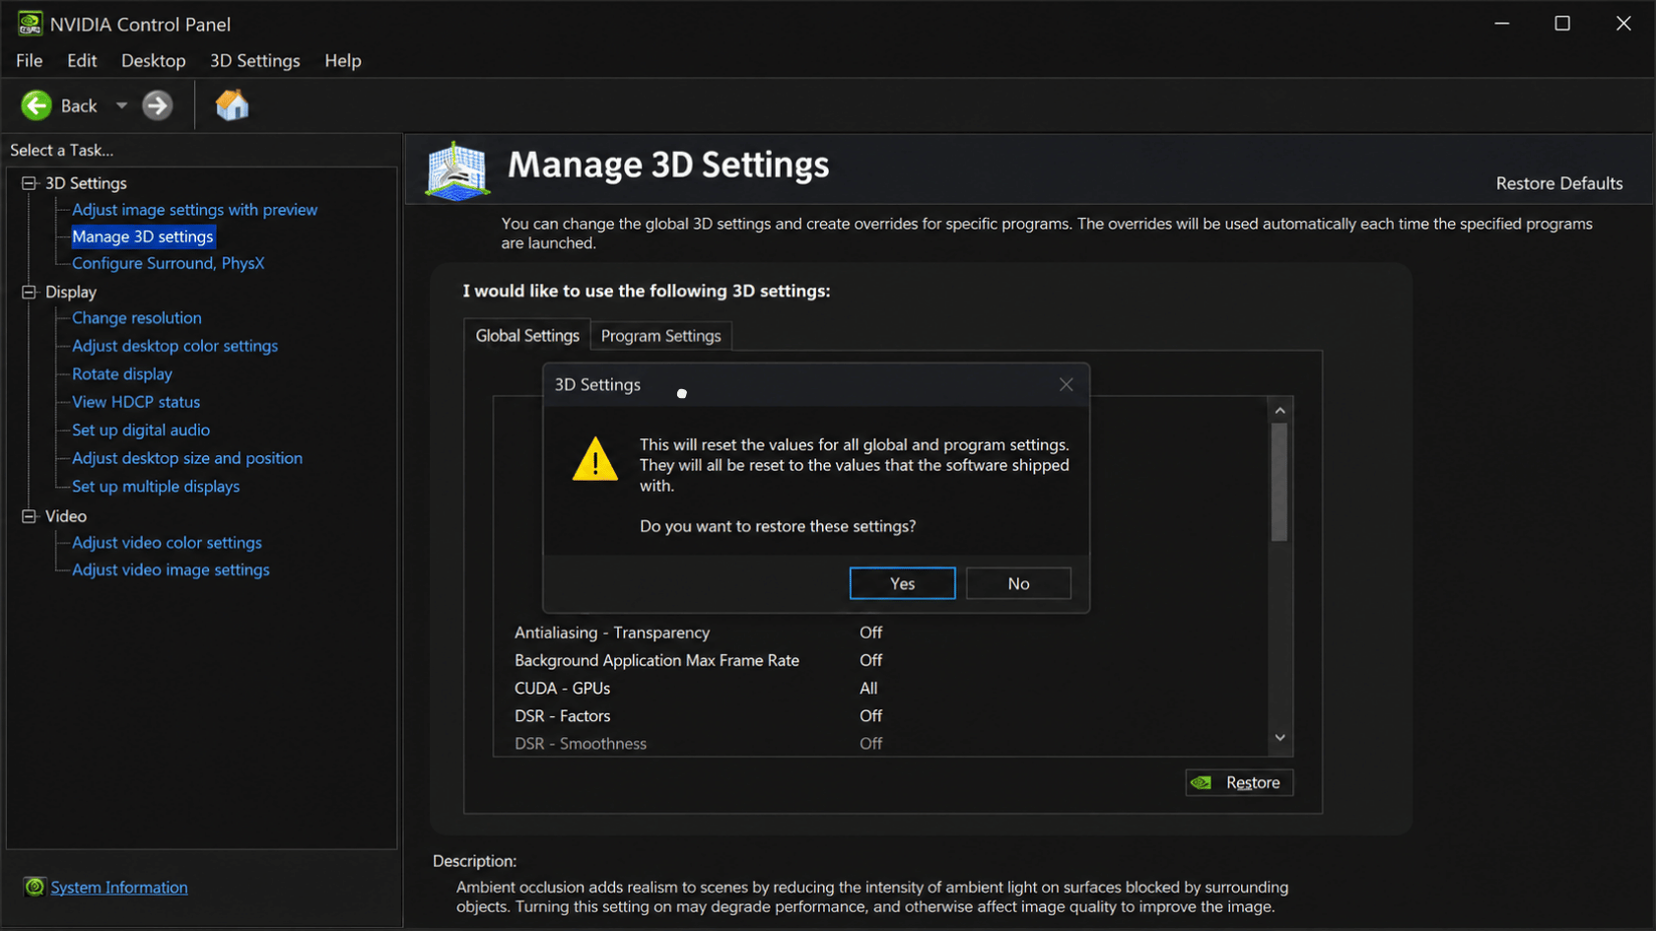This screenshot has width=1656, height=931.
Task: Confirm restore by clicking Yes
Action: coord(902,583)
